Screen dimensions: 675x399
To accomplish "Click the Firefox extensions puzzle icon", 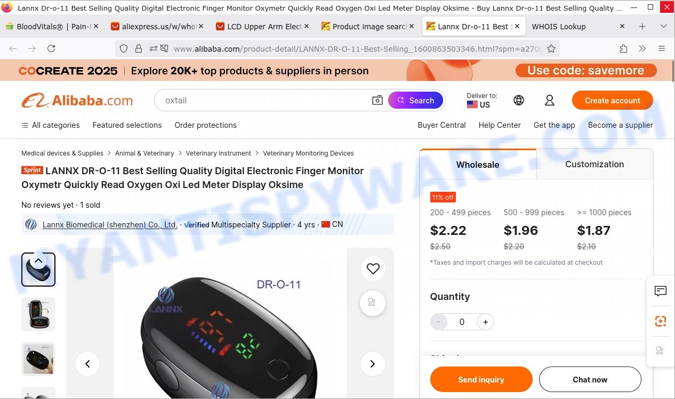I will tap(623, 48).
